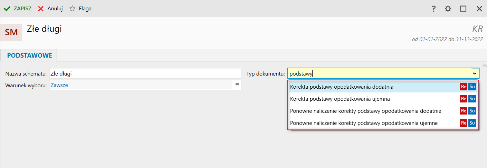Screen dimensions: 487x168
Task: Click the Re badge for Korekta podstawy opodatkowania ujemna
Action: (463, 99)
